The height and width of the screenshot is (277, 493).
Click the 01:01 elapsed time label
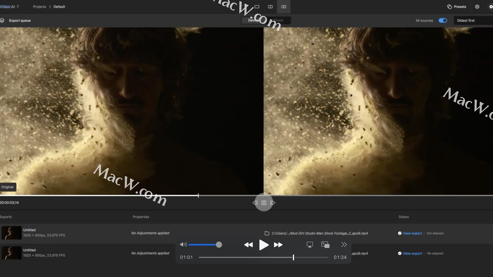[186, 257]
